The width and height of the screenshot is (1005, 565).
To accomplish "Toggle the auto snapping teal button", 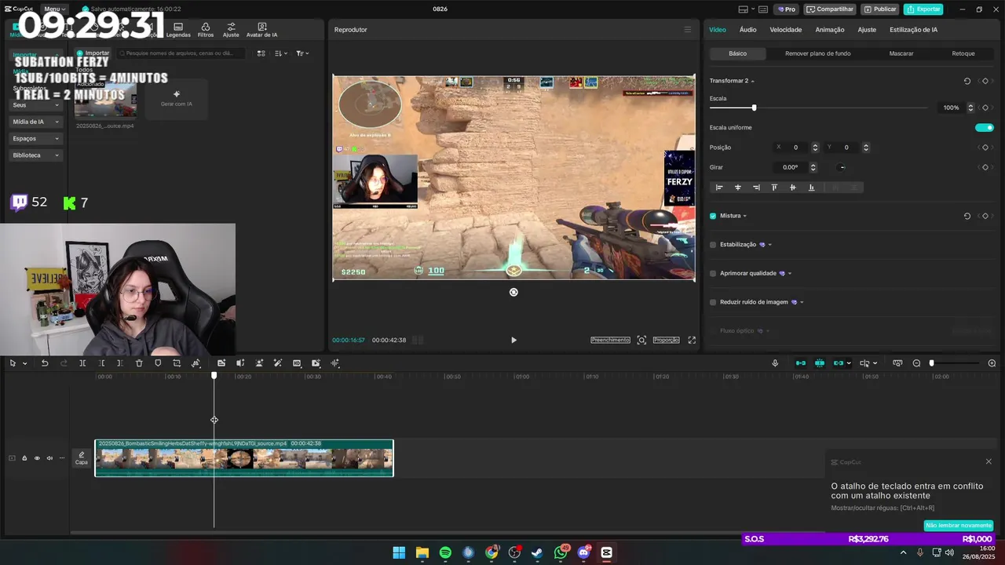I will pyautogui.click(x=820, y=363).
